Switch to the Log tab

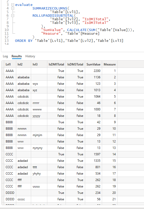coord(5,56)
